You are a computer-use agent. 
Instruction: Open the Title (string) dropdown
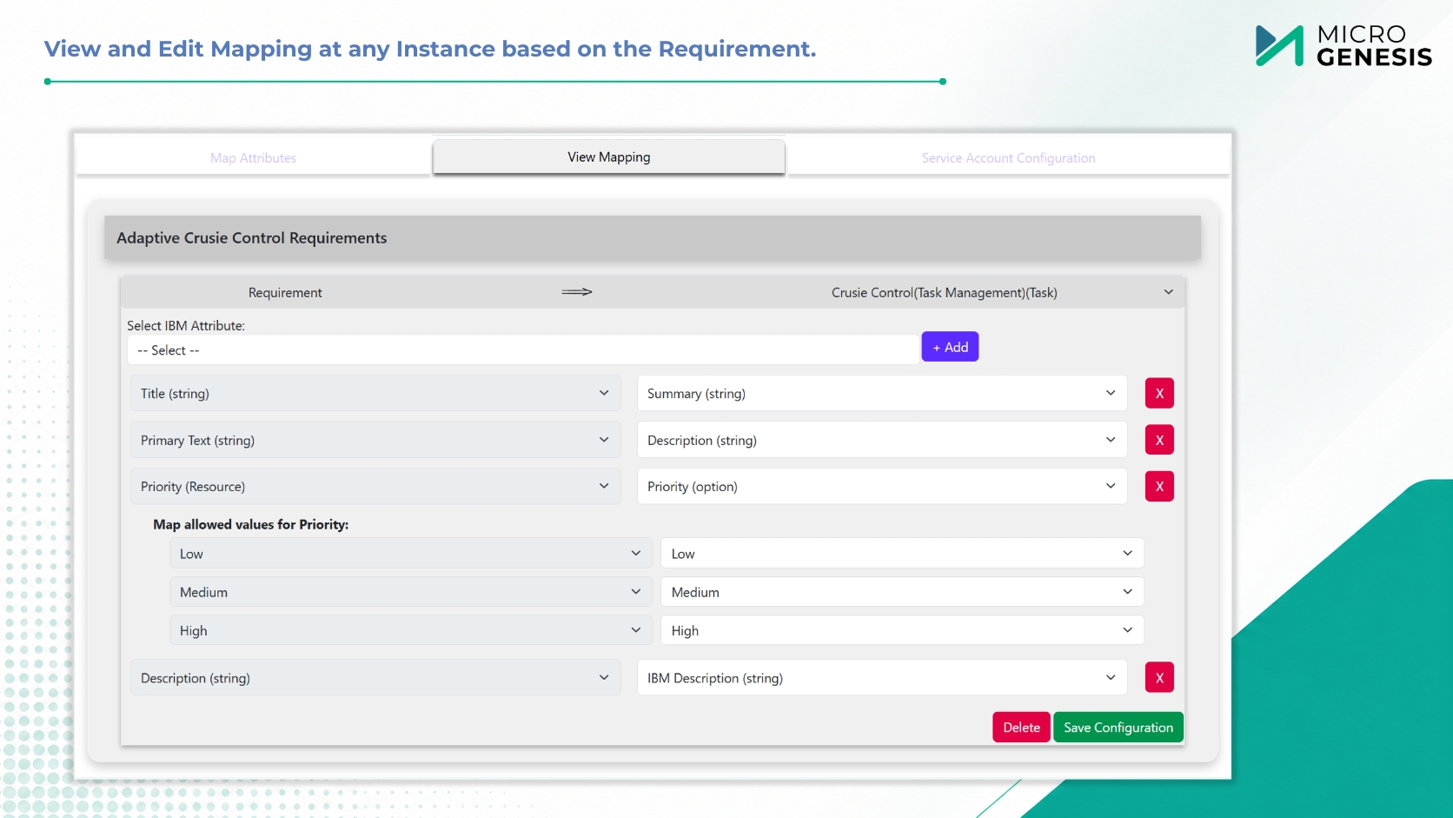tap(375, 393)
